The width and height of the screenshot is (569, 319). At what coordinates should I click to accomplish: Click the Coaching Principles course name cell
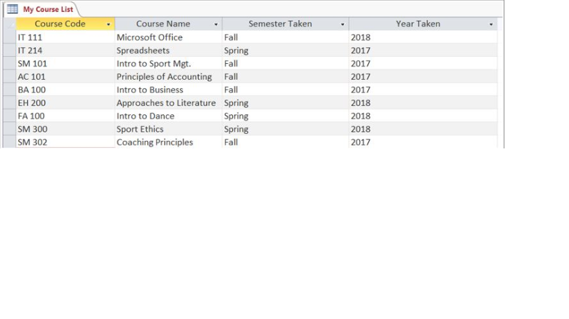pyautogui.click(x=167, y=142)
